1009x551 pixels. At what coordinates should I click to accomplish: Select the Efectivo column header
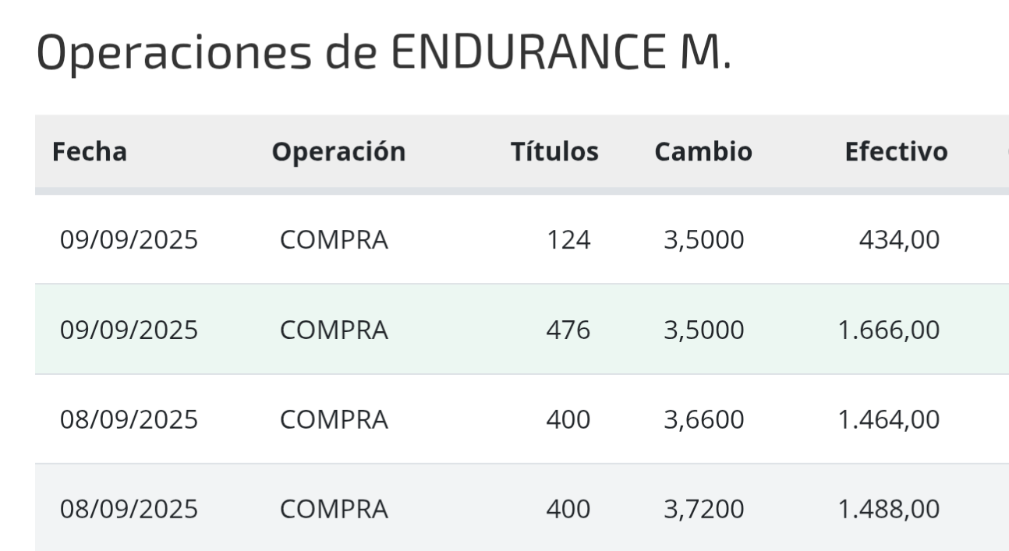click(x=896, y=152)
